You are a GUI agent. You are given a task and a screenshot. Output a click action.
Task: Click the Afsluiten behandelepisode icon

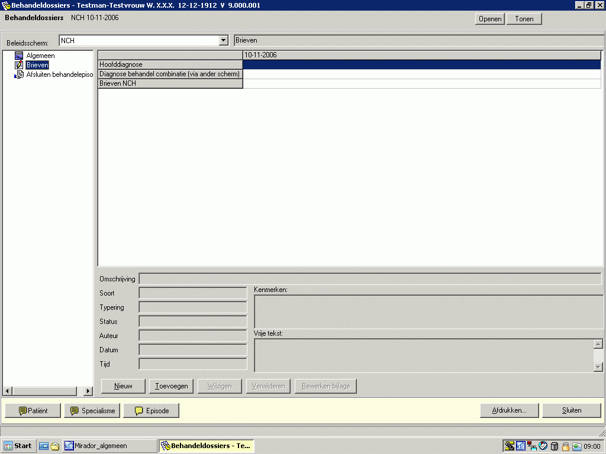(x=19, y=74)
